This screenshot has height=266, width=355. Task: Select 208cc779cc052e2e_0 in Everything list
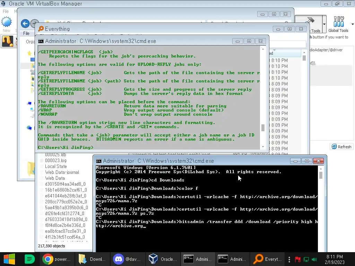pos(66,202)
